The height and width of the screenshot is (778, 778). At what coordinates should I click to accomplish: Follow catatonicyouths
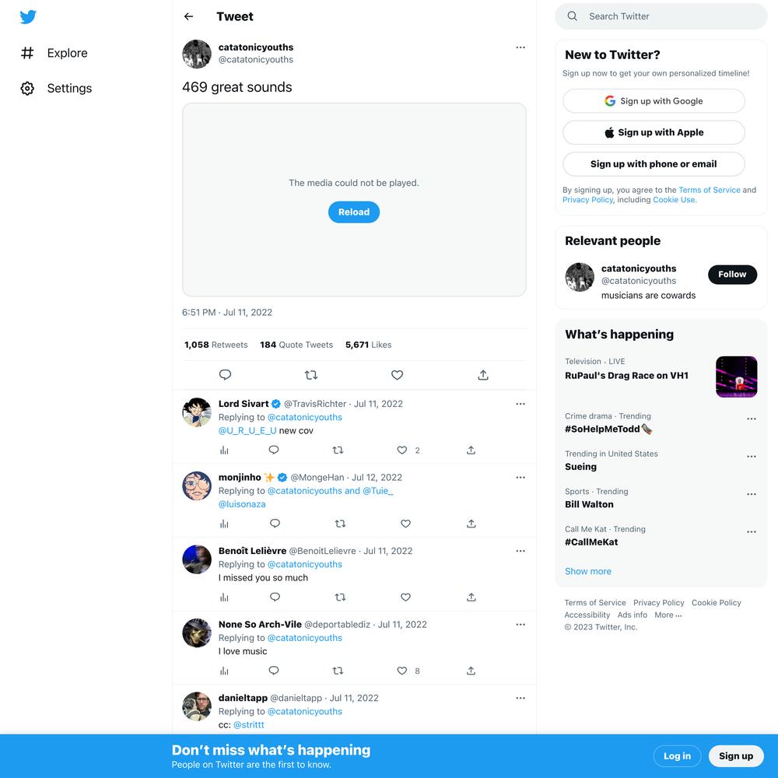click(732, 275)
